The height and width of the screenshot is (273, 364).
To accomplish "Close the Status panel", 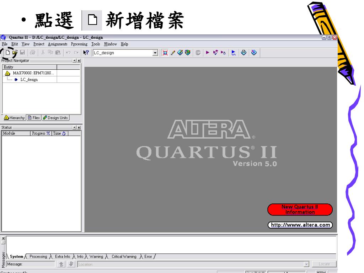I will coord(79,128).
